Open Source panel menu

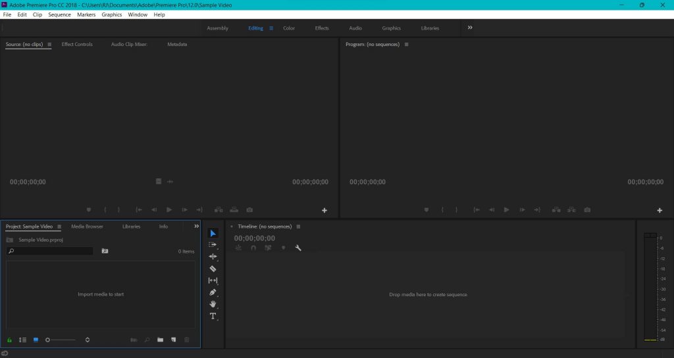coord(49,44)
